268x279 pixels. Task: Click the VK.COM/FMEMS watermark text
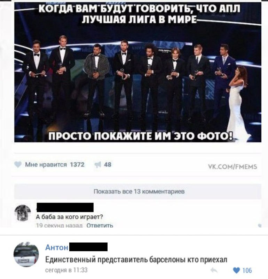pyautogui.click(x=232, y=167)
